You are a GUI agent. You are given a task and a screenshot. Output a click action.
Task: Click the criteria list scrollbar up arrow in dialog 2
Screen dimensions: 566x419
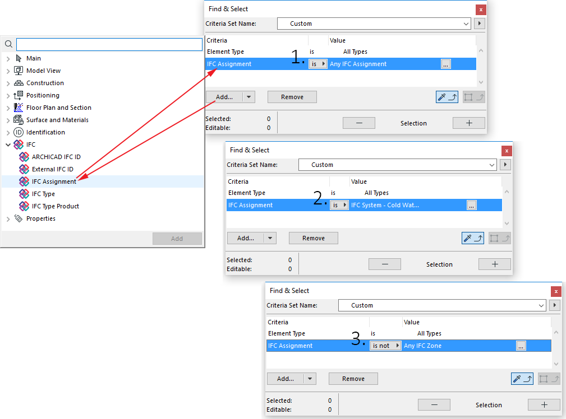tap(507, 192)
